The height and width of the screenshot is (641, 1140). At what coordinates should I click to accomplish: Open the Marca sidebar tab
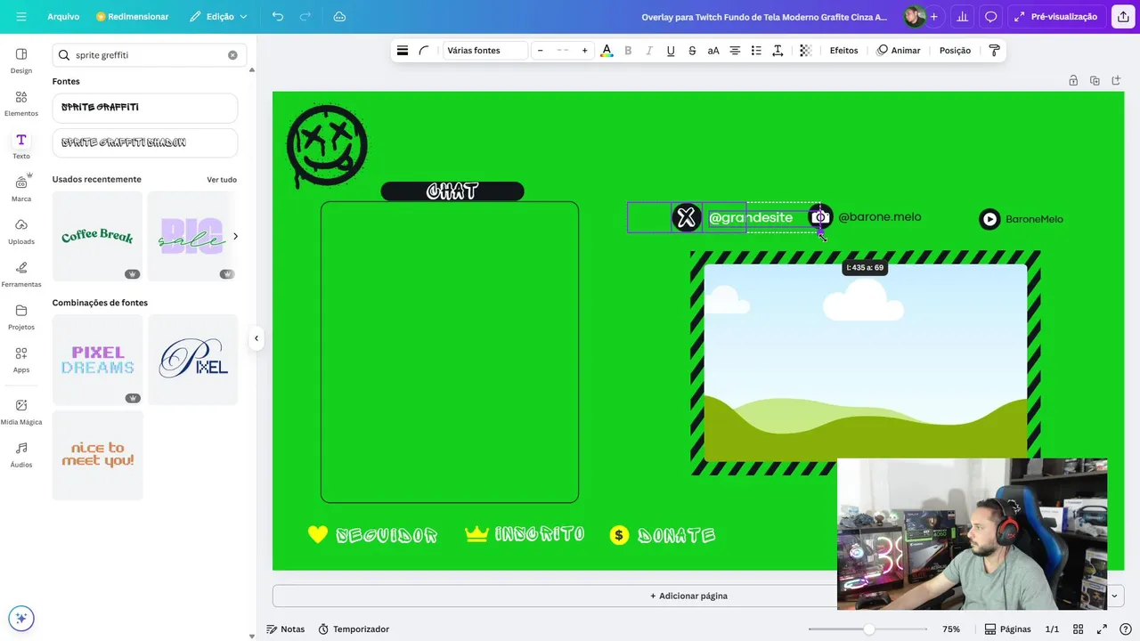[x=21, y=189]
